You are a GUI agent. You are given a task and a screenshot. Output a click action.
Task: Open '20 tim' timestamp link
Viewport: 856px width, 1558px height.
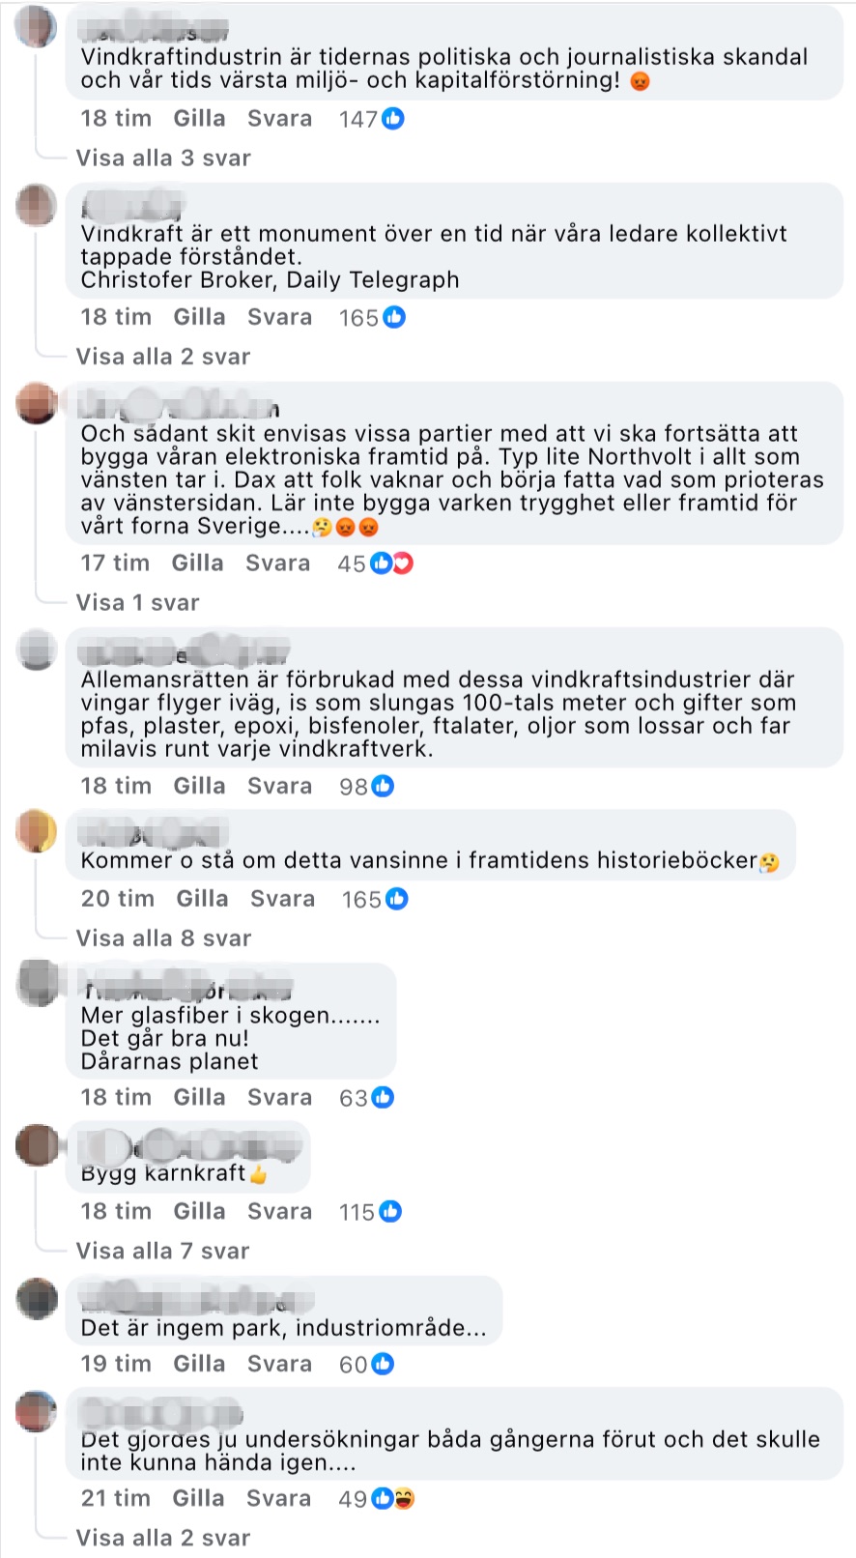point(118,899)
